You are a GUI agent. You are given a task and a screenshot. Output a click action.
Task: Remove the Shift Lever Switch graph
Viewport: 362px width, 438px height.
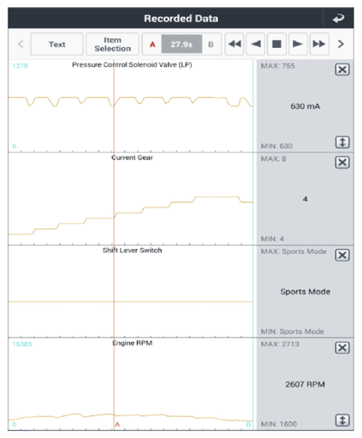[342, 255]
